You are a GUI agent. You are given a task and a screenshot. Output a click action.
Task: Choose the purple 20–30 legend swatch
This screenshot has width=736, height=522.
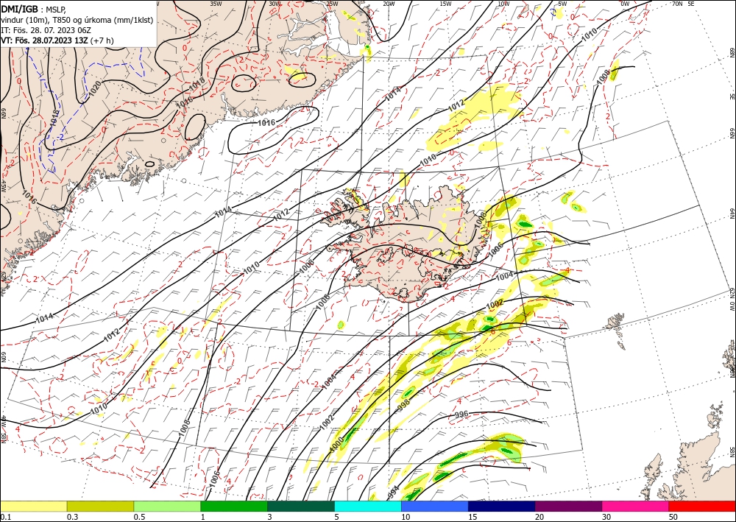click(x=568, y=506)
